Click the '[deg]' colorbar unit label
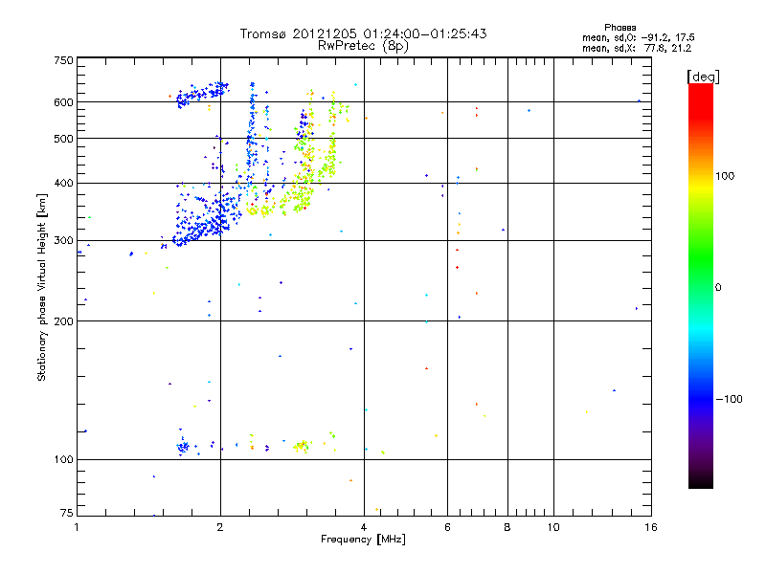The height and width of the screenshot is (574, 766). coord(703,77)
